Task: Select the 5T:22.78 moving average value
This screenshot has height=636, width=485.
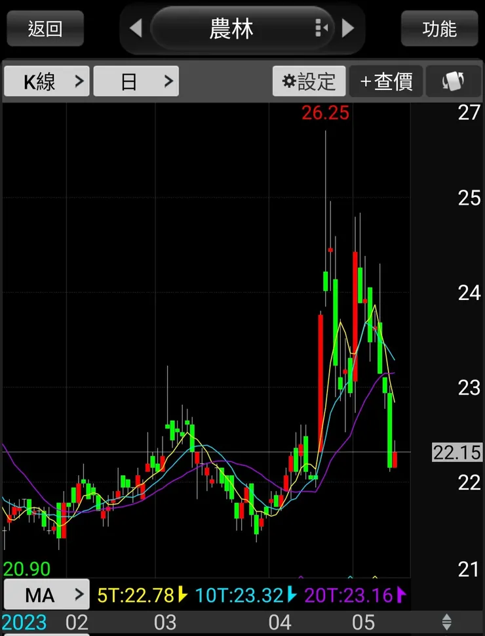Action: 135,595
